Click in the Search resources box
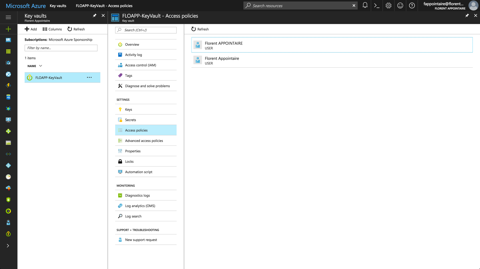 tap(300, 5)
